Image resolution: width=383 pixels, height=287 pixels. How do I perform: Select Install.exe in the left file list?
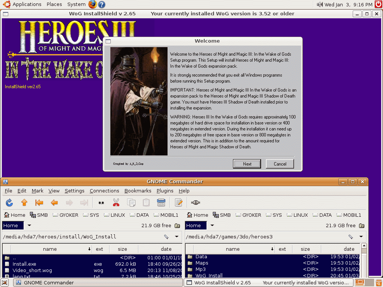tap(24, 264)
